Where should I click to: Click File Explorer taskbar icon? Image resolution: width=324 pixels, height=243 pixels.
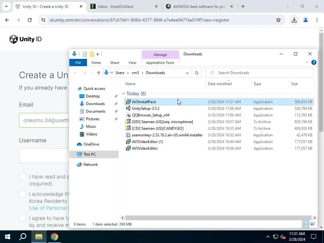click(39, 237)
